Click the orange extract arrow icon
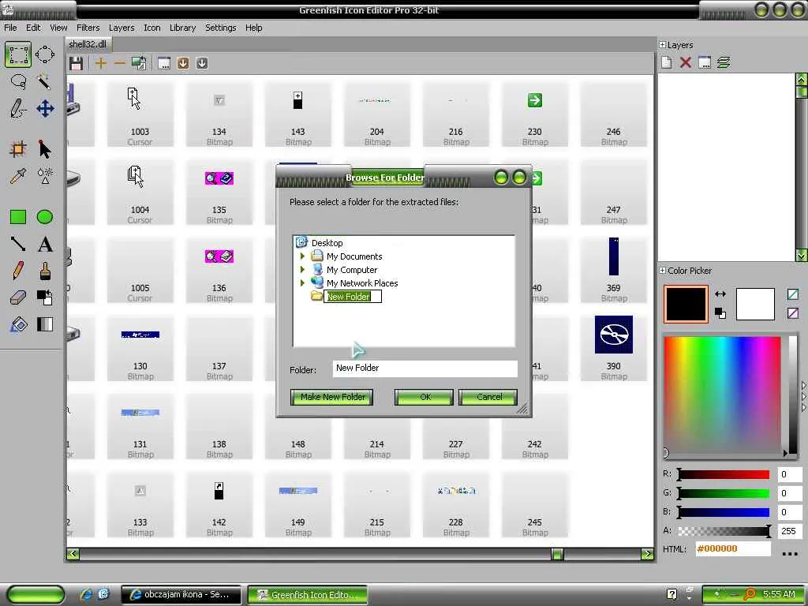This screenshot has height=606, width=808. point(183,63)
